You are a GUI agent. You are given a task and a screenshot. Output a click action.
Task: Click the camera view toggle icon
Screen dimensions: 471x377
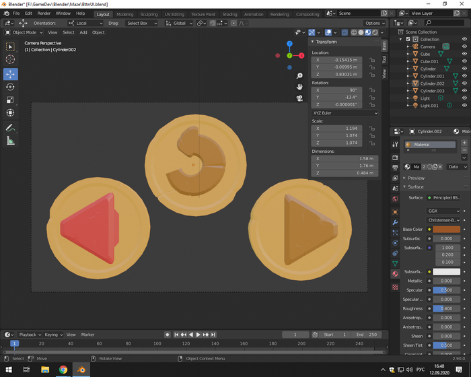[x=299, y=98]
